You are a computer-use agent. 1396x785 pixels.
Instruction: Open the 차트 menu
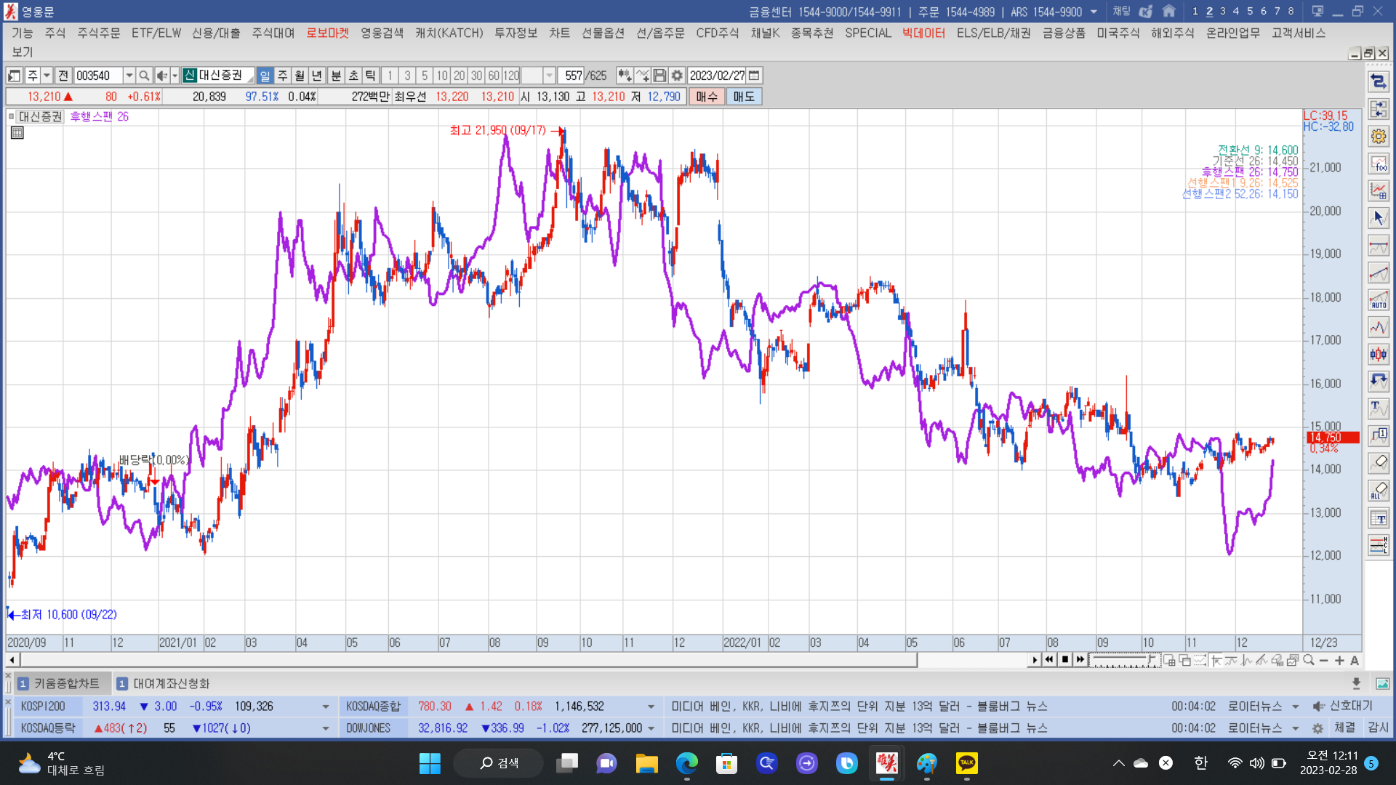[x=559, y=33]
